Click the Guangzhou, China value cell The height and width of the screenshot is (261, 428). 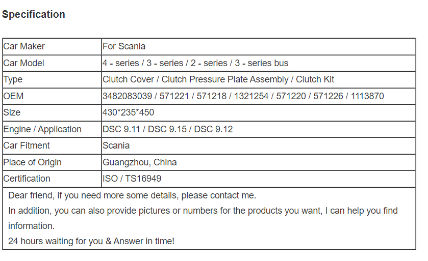[x=259, y=162]
